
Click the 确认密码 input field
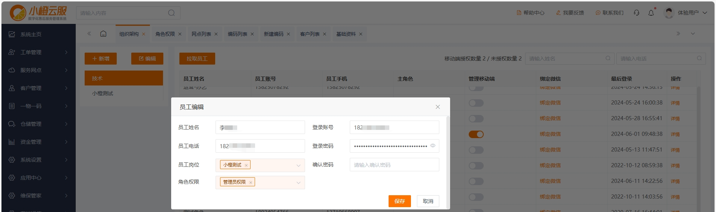(394, 165)
